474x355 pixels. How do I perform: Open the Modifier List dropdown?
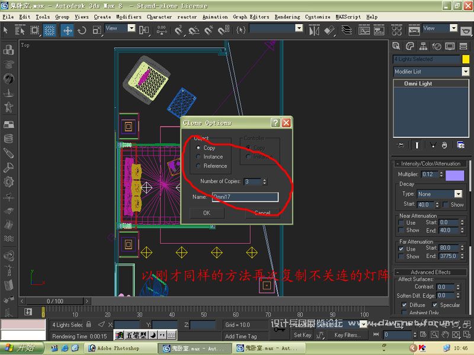pyautogui.click(x=466, y=72)
